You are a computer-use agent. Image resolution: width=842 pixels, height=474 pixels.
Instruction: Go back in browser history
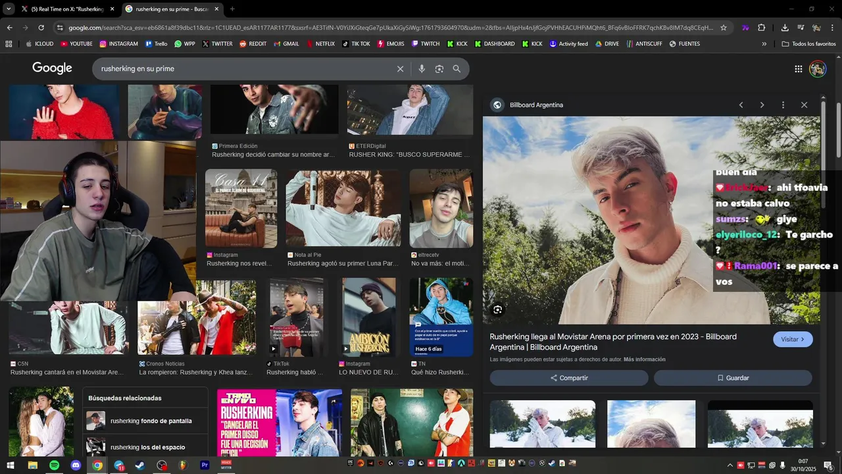click(9, 28)
